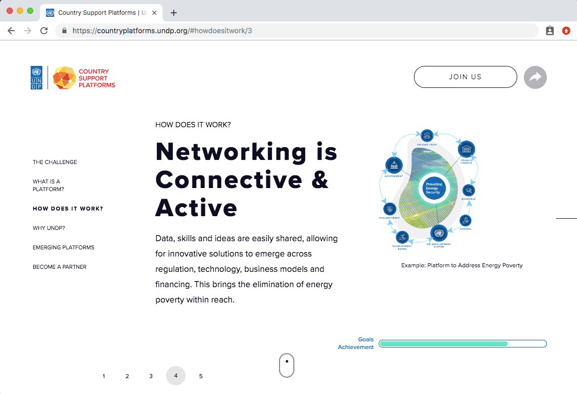The height and width of the screenshot is (394, 577).
Task: Click the UNDP logo
Action: click(x=36, y=78)
